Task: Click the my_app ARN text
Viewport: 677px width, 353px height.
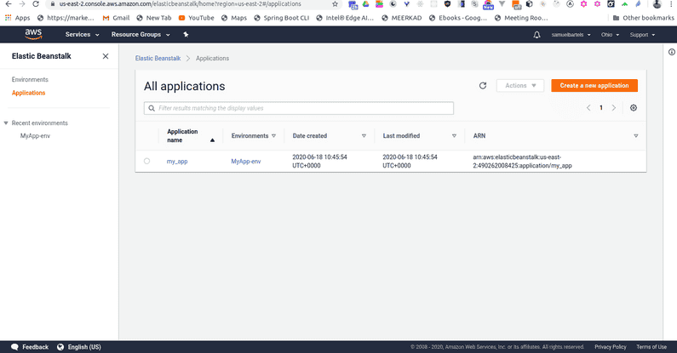Action: pos(522,162)
